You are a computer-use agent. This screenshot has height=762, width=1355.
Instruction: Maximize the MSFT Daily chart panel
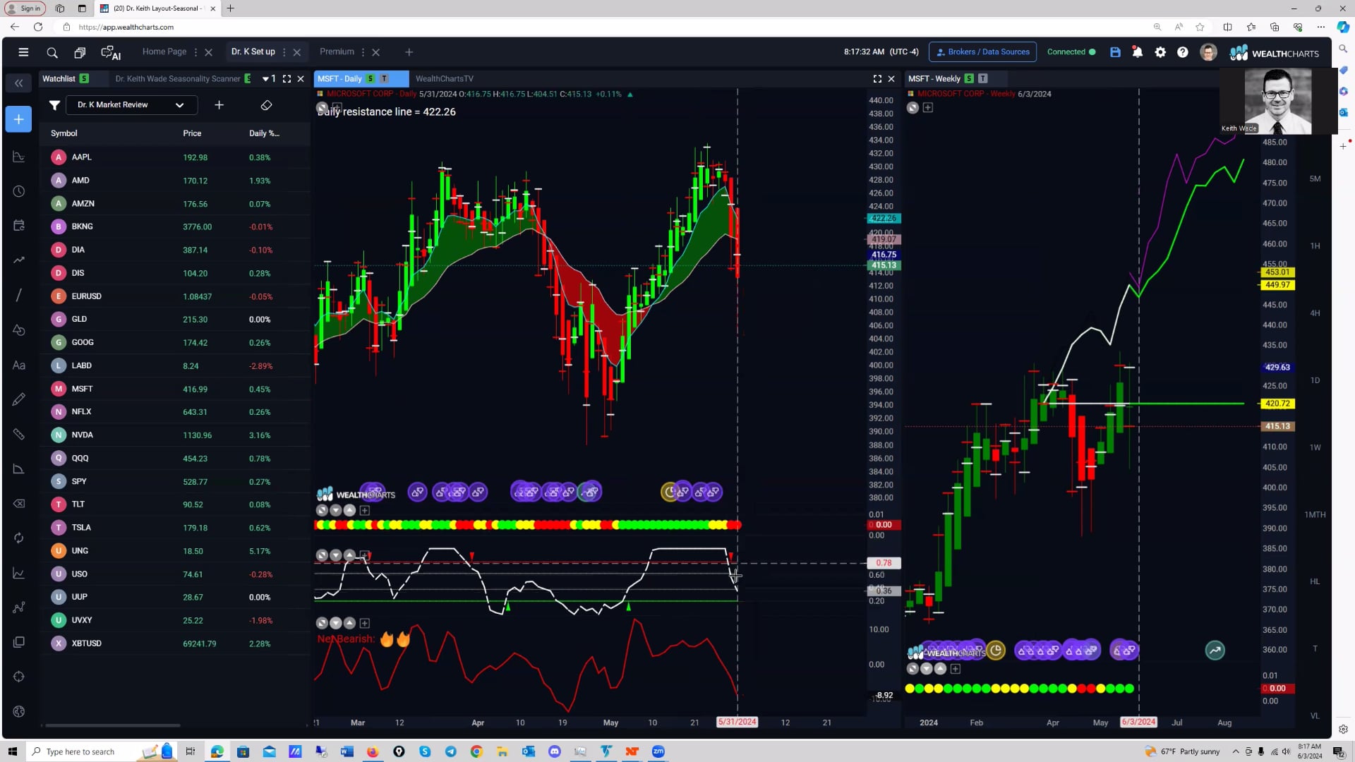pyautogui.click(x=877, y=79)
